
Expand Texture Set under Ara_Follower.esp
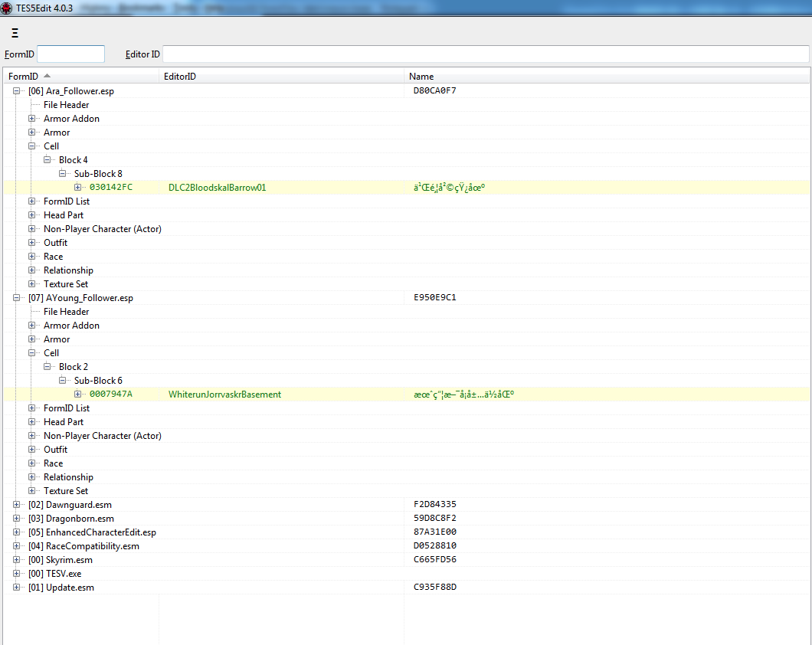[x=31, y=283]
